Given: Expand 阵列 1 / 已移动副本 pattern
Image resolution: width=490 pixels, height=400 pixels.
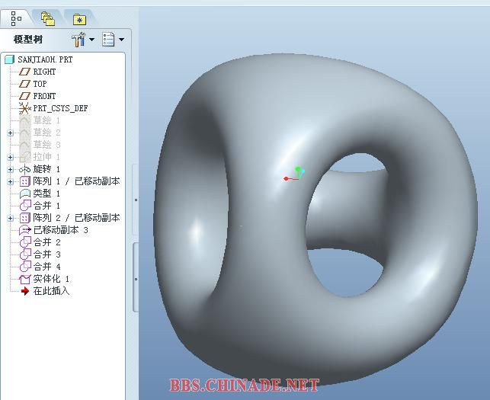Looking at the screenshot, I should point(11,181).
